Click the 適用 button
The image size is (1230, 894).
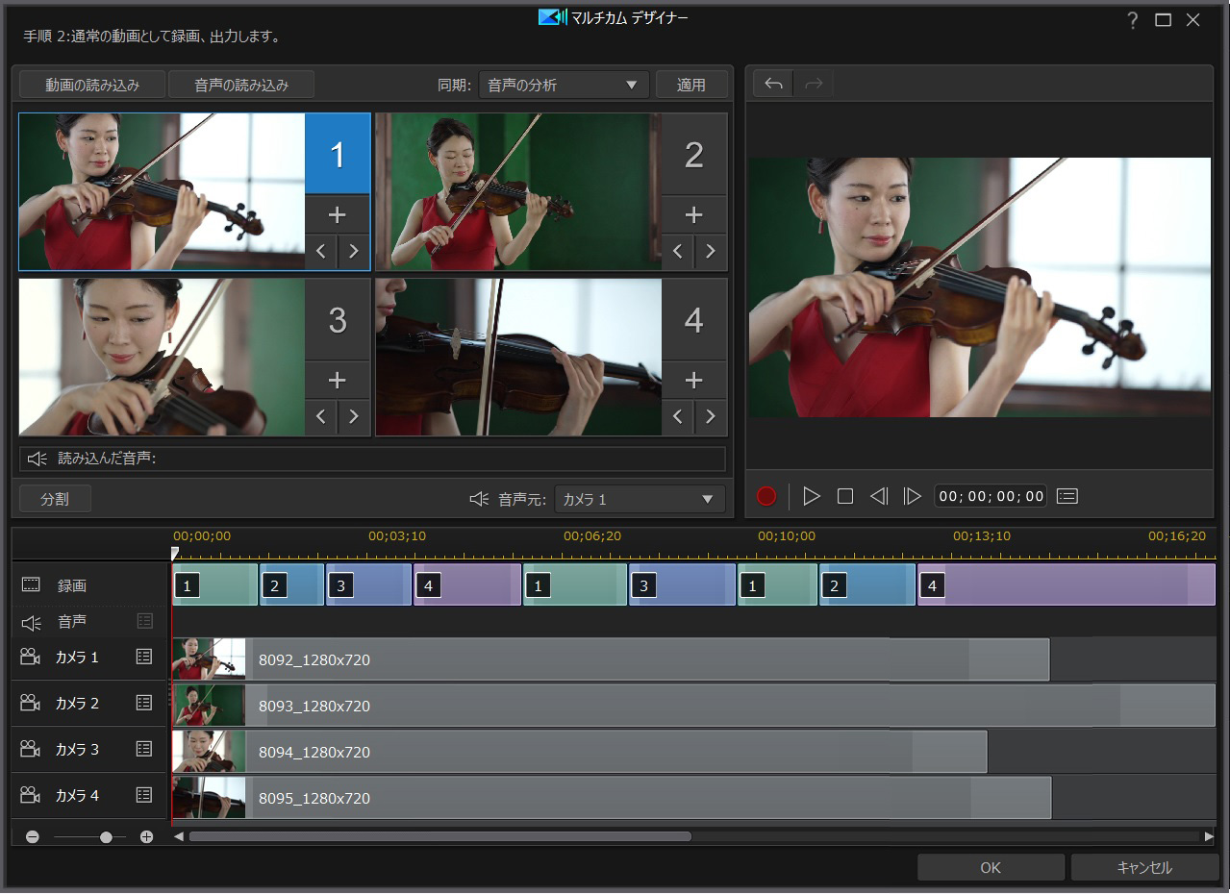pyautogui.click(x=691, y=85)
